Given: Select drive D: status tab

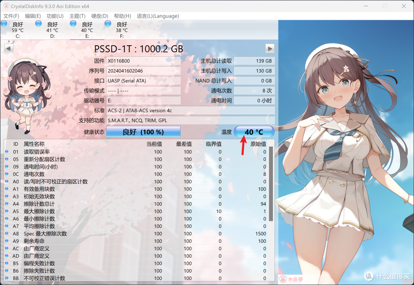Looking at the screenshot, I should 52,30.
